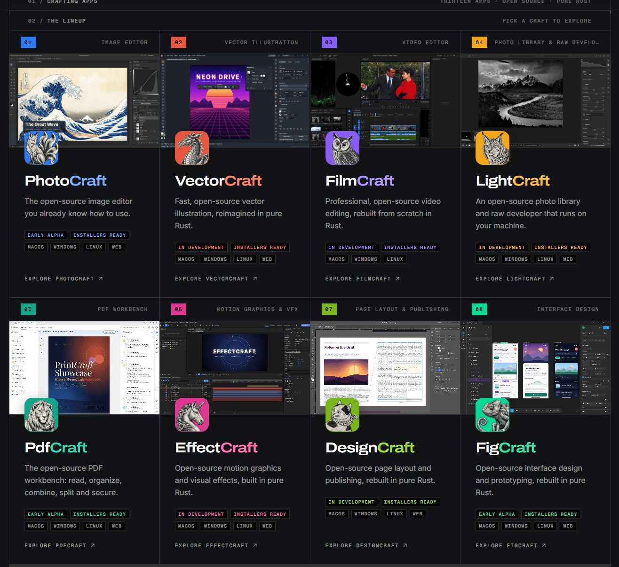Screen dimensions: 619x567
Task: Open the Notes on the Grid layout screenshot
Action: [385, 368]
